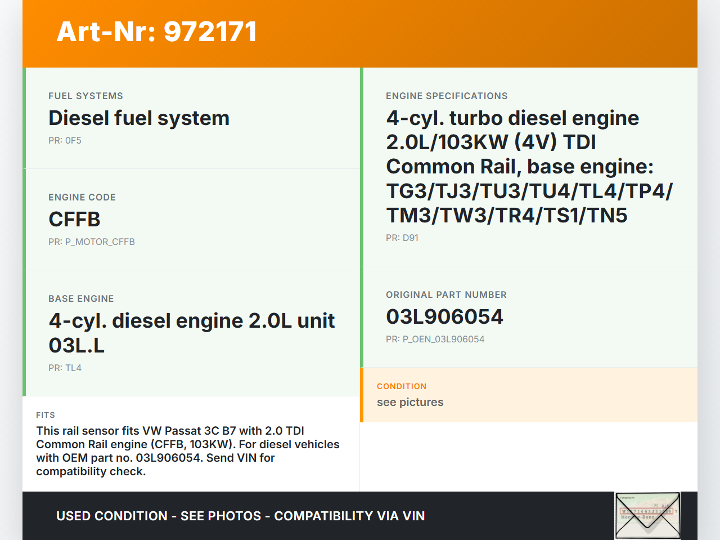The height and width of the screenshot is (540, 720).
Task: Select the FUEL SYSTEMS section label
Action: (85, 96)
